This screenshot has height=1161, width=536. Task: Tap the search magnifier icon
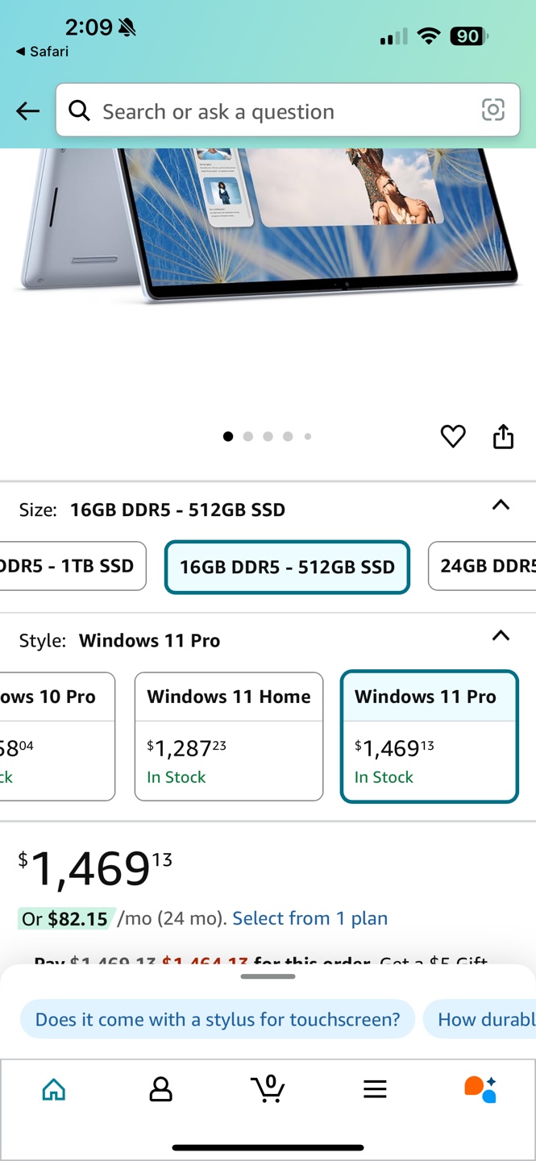click(x=79, y=110)
